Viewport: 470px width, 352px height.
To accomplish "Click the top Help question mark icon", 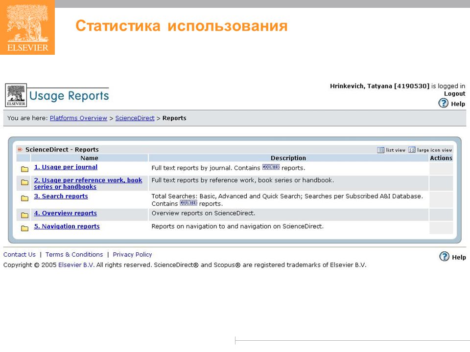I will (x=444, y=103).
